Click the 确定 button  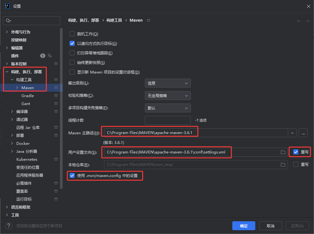click(244, 226)
